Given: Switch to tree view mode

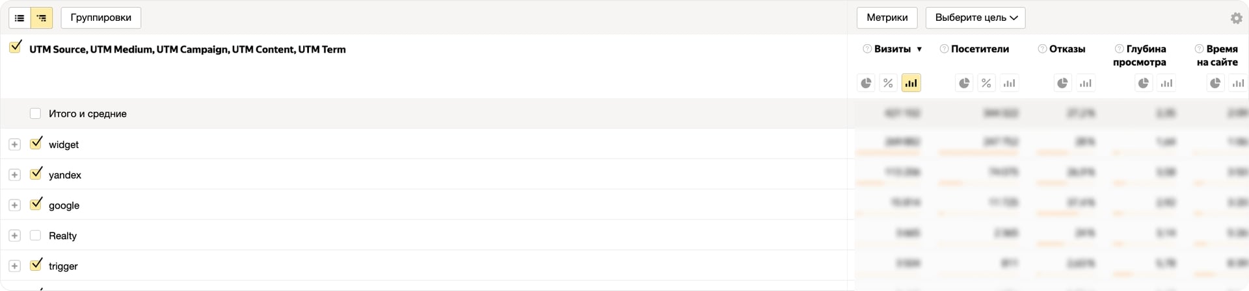Looking at the screenshot, I should click(42, 18).
